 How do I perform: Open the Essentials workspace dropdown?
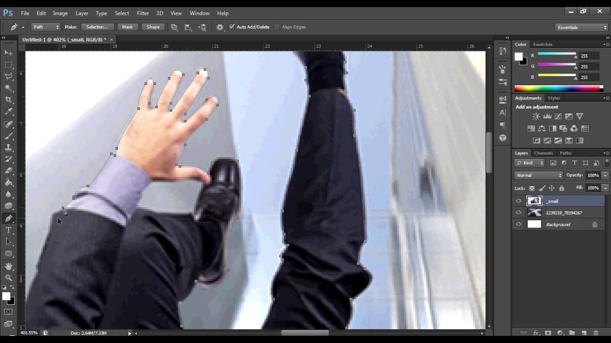pyautogui.click(x=581, y=27)
